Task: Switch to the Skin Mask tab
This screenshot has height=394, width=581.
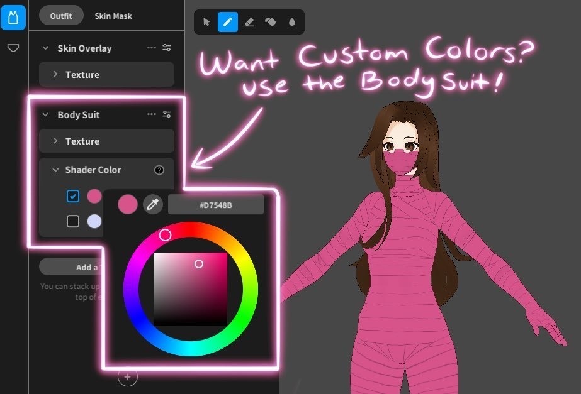Action: pos(114,16)
